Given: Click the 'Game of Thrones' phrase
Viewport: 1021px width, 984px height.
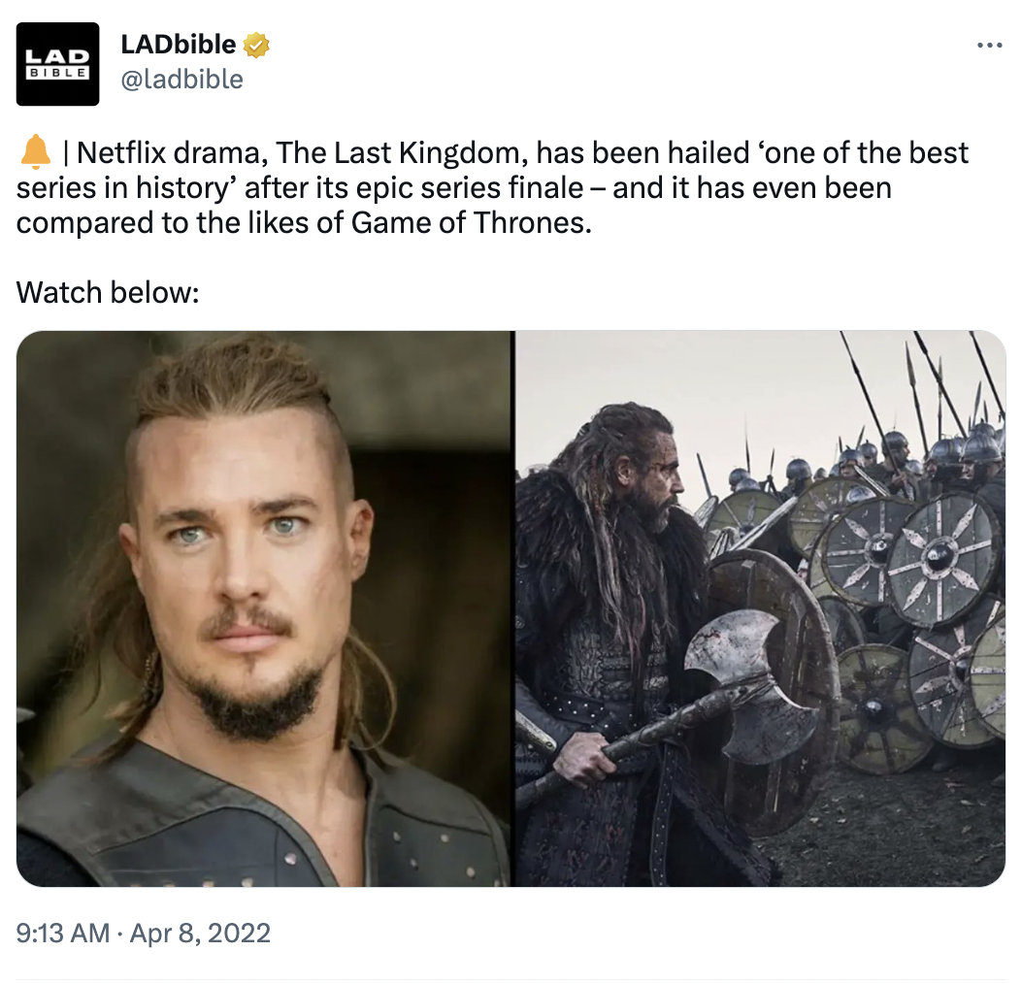Looking at the screenshot, I should click(470, 223).
